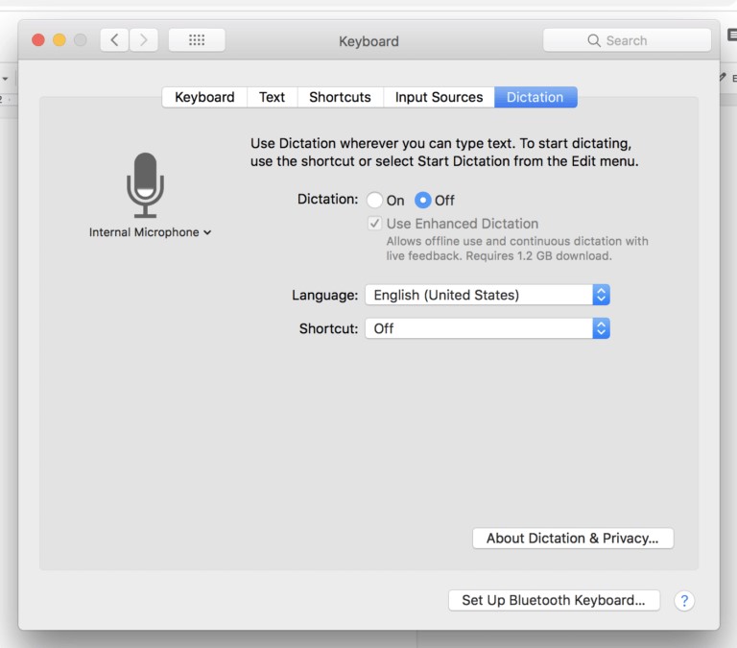Select the Dictation Off radio button

tap(422, 200)
